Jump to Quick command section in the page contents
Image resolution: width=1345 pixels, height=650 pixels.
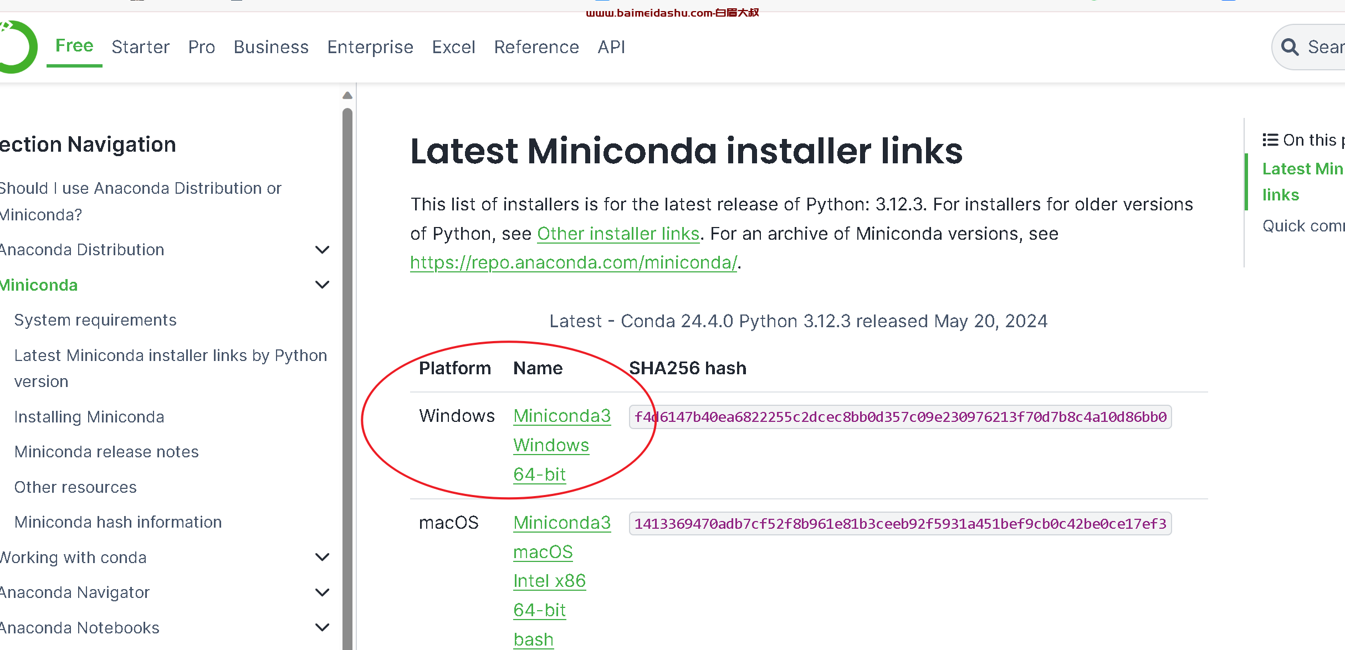coord(1303,226)
